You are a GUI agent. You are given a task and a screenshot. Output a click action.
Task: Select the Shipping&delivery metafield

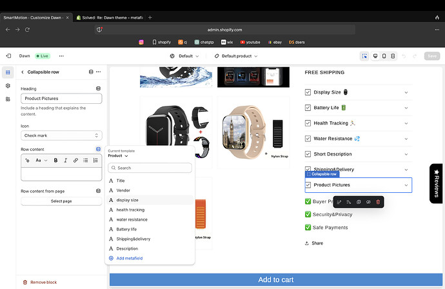pos(150,239)
